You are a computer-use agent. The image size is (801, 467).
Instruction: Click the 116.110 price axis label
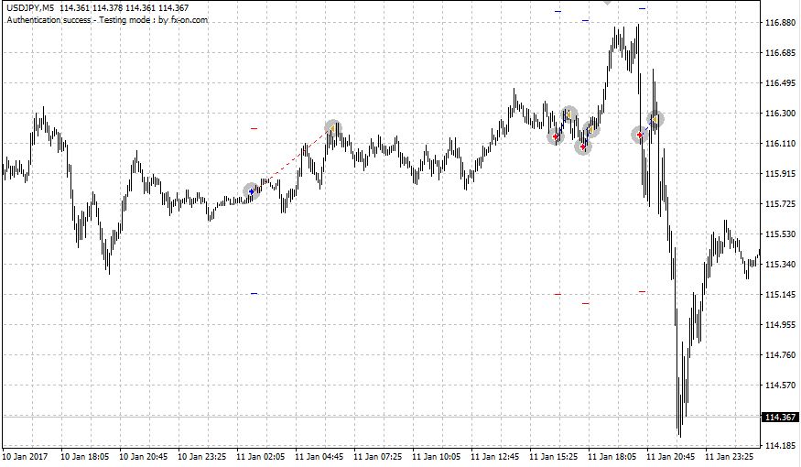click(781, 144)
